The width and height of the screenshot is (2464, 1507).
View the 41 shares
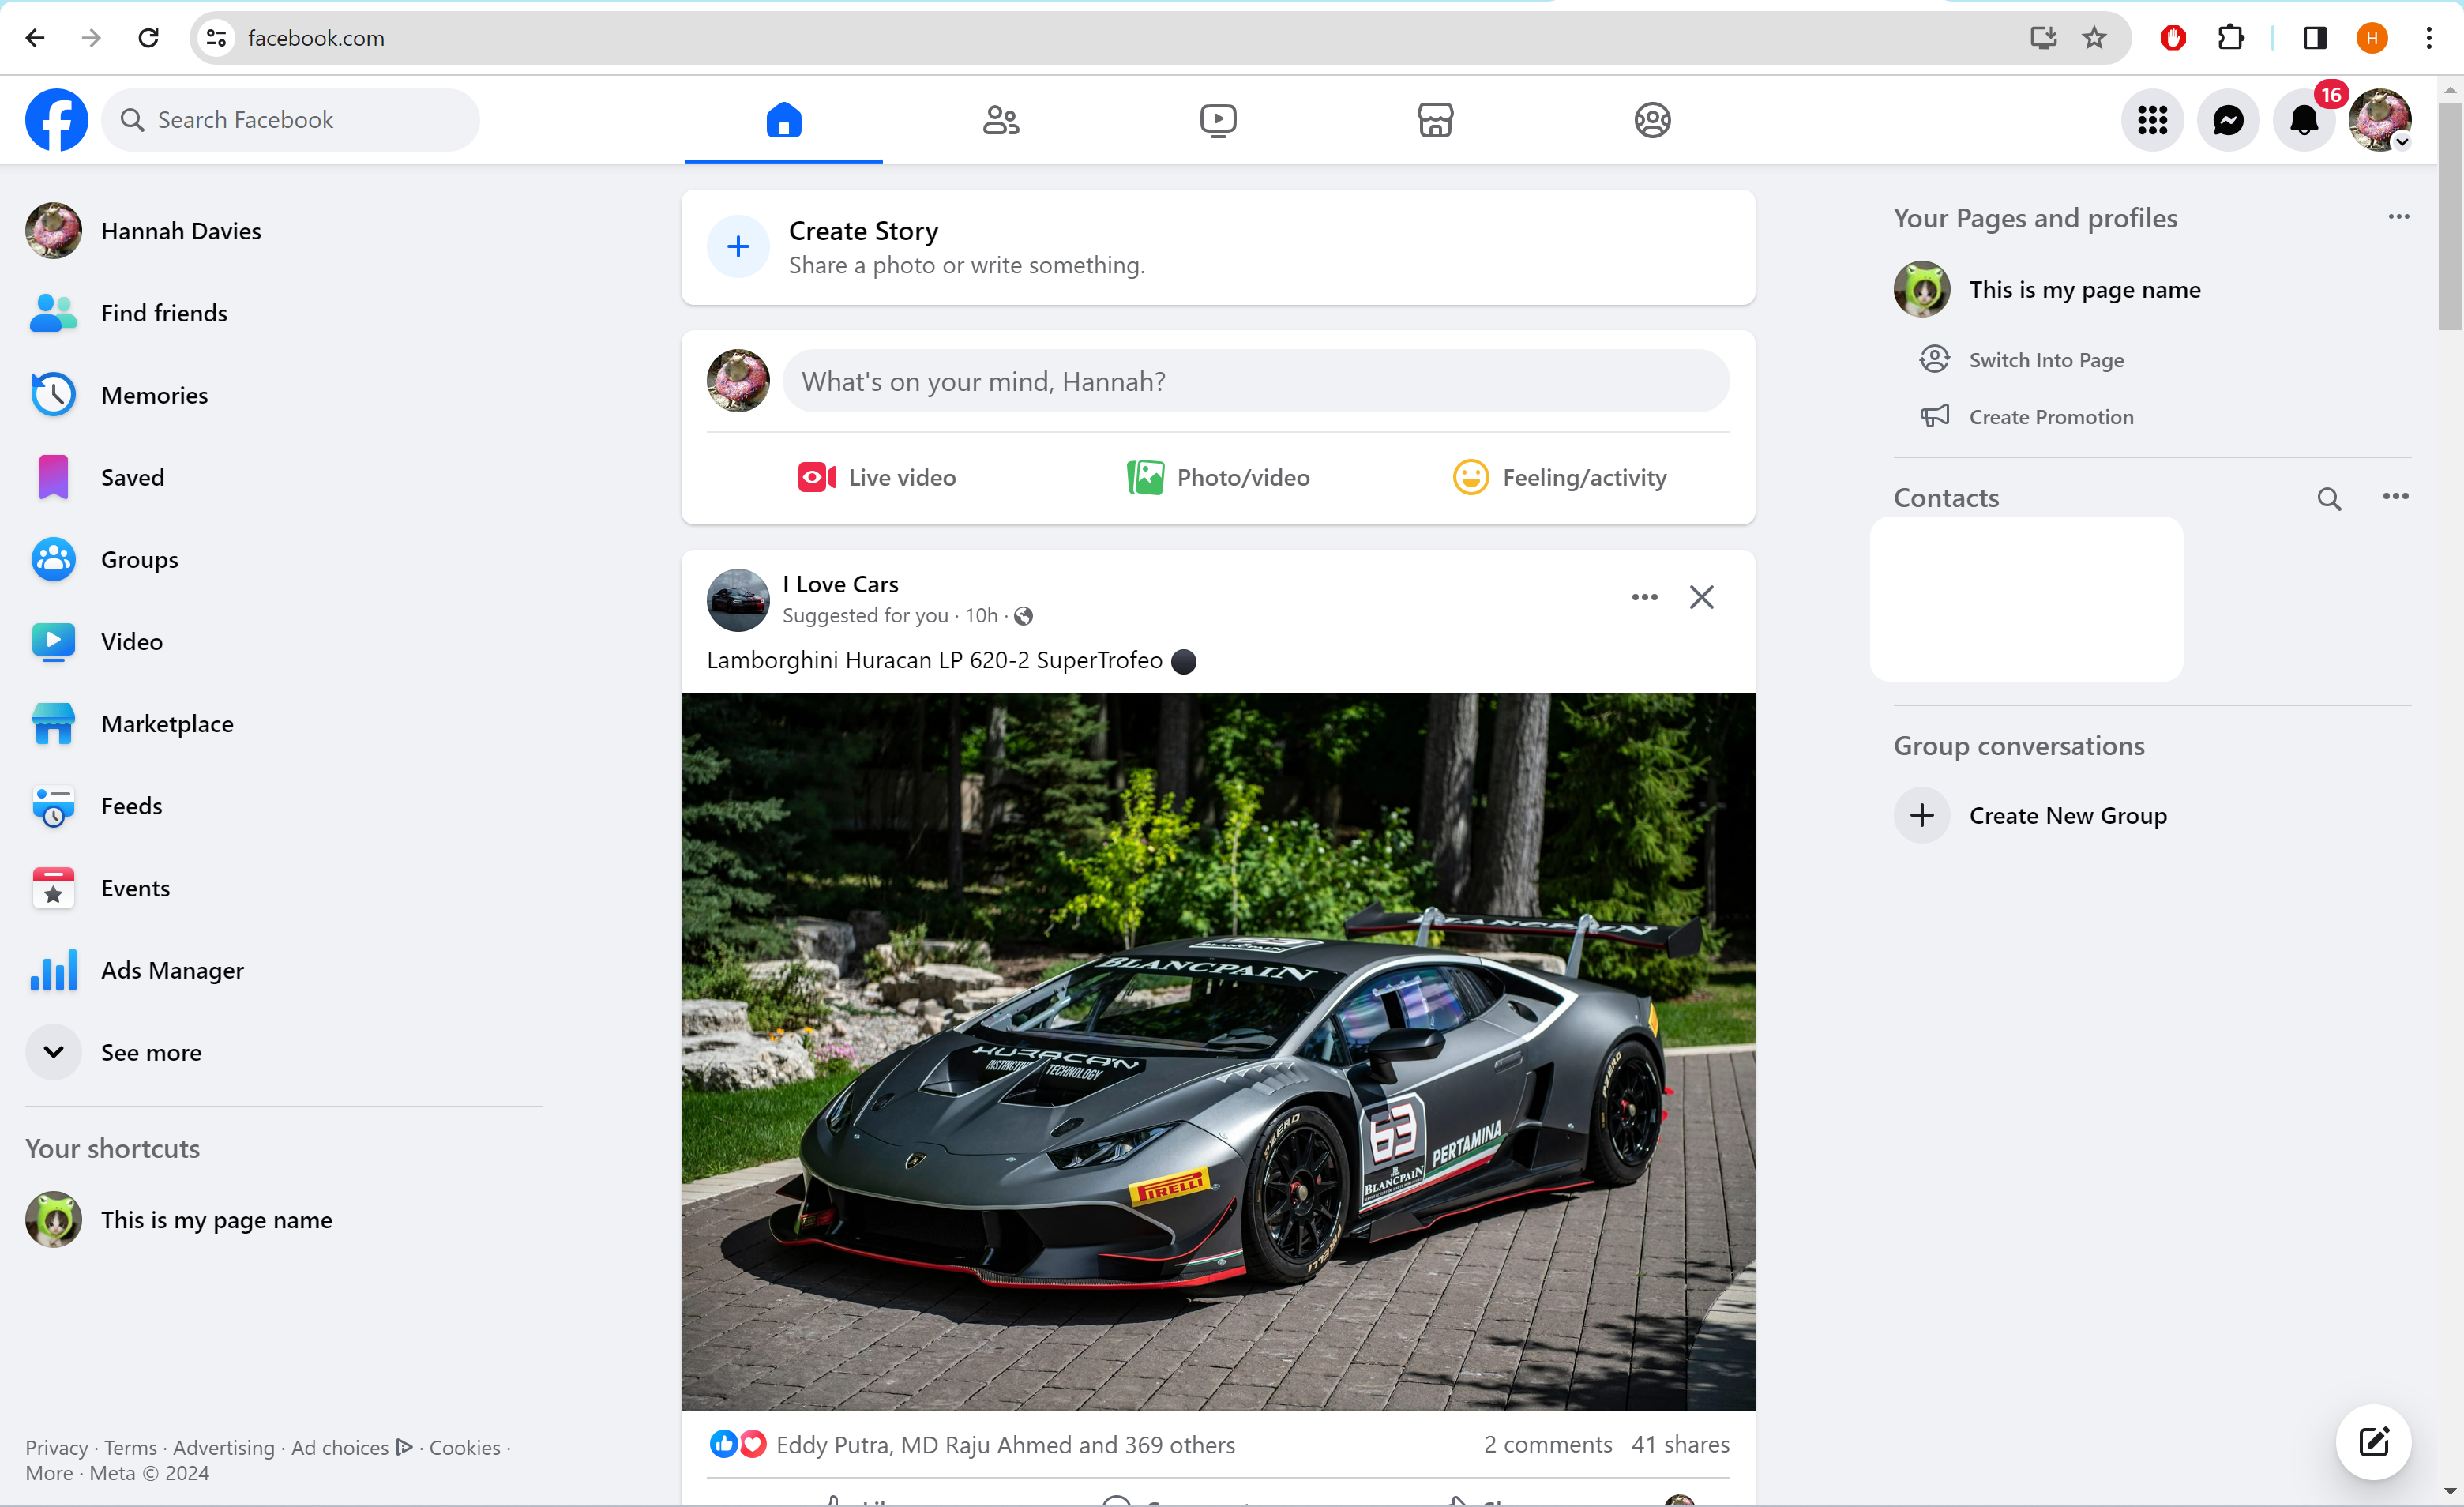1680,1444
